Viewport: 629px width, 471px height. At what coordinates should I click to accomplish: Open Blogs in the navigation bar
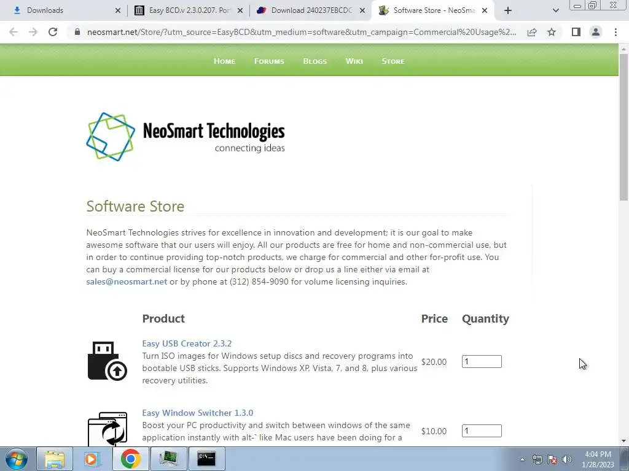pos(315,61)
